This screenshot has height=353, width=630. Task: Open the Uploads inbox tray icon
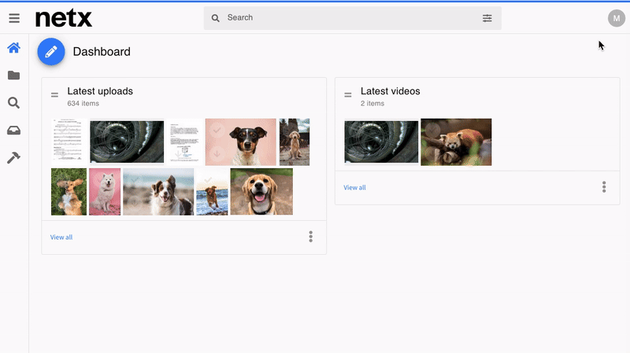(x=13, y=131)
